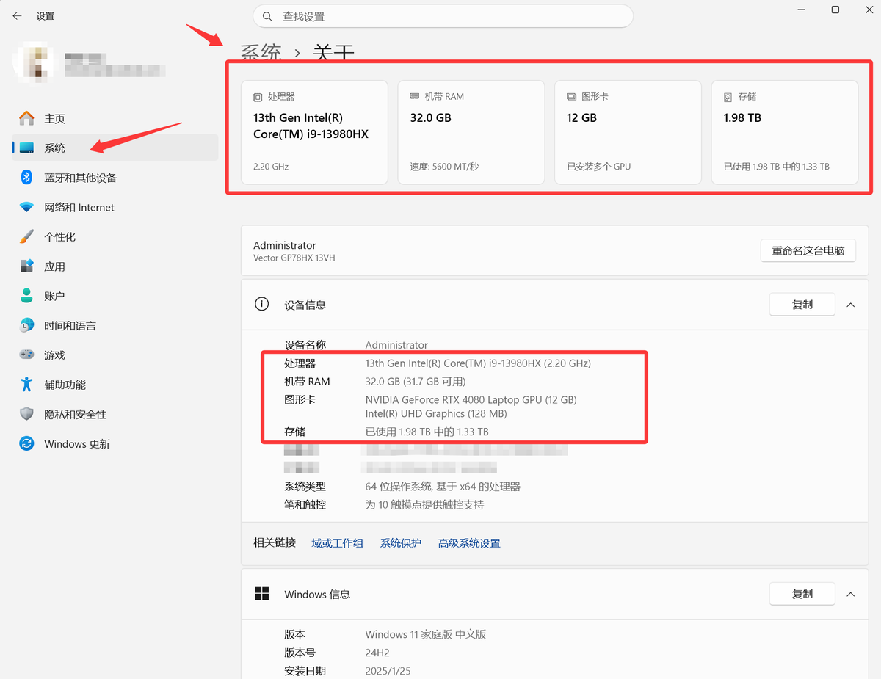Click the 查找设置 search field
This screenshot has height=679, width=881.
(x=443, y=16)
